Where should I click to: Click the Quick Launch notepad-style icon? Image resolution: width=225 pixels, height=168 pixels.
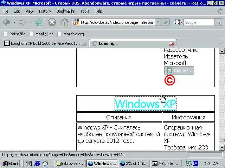point(29,163)
